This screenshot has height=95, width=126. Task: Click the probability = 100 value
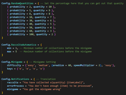click(x=31, y=34)
